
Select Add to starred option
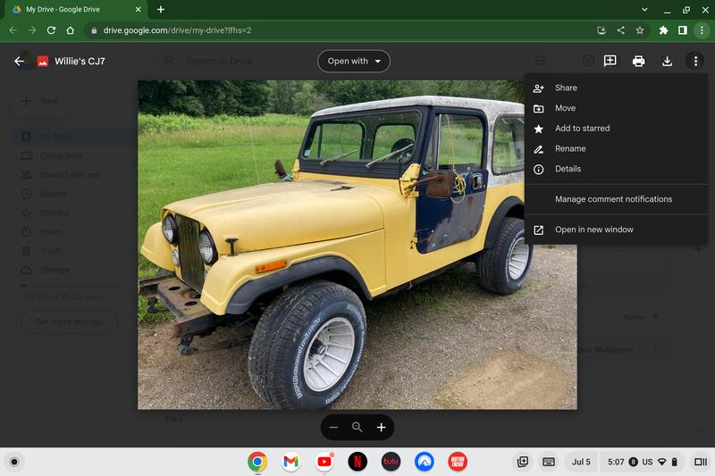[582, 129]
